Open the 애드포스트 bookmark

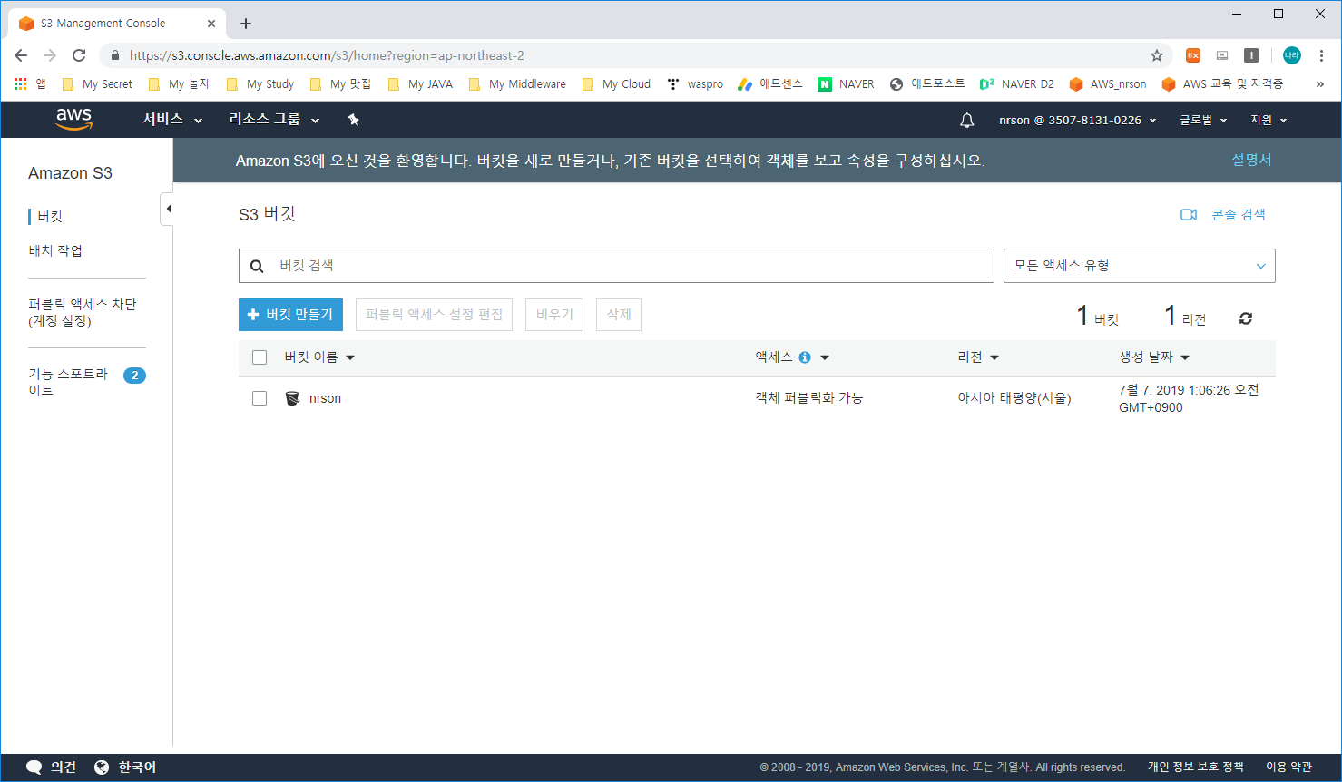click(x=926, y=84)
